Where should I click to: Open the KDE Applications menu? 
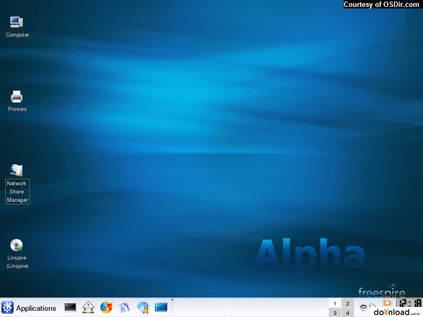point(29,308)
